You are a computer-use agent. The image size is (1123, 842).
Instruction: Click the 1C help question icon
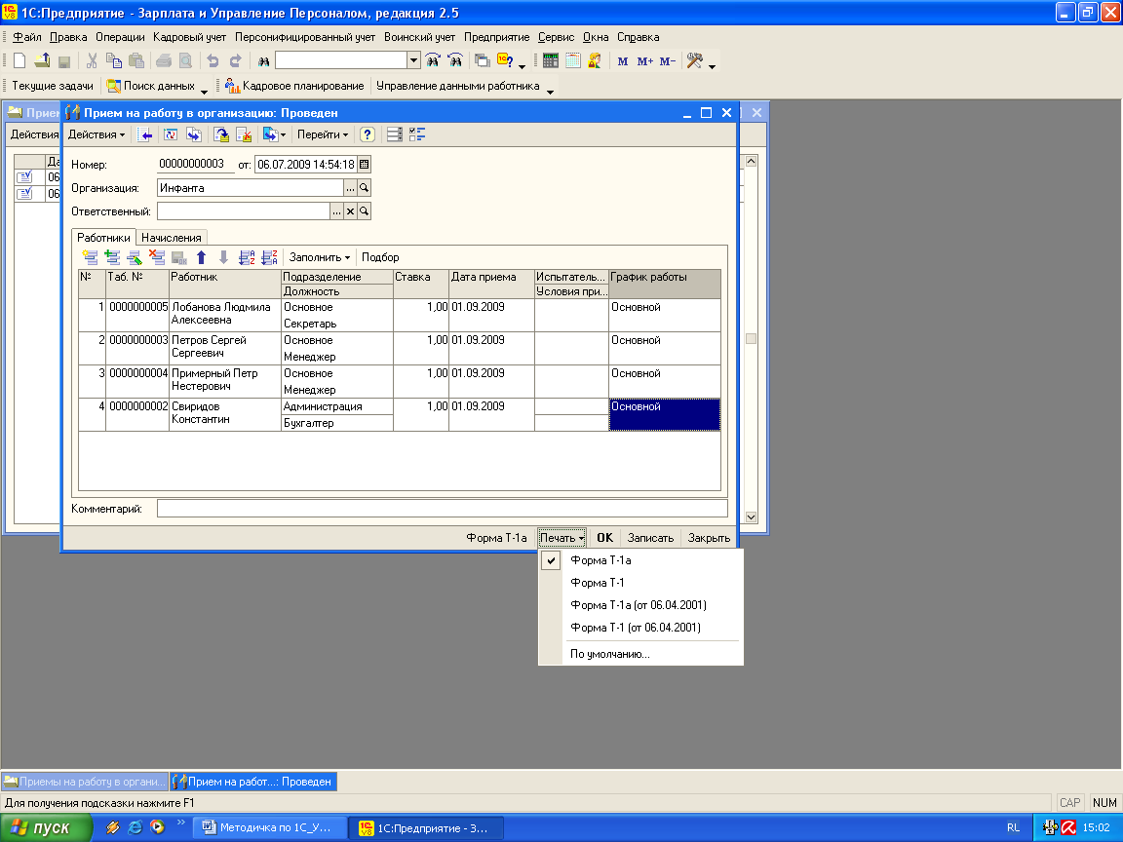point(505,60)
